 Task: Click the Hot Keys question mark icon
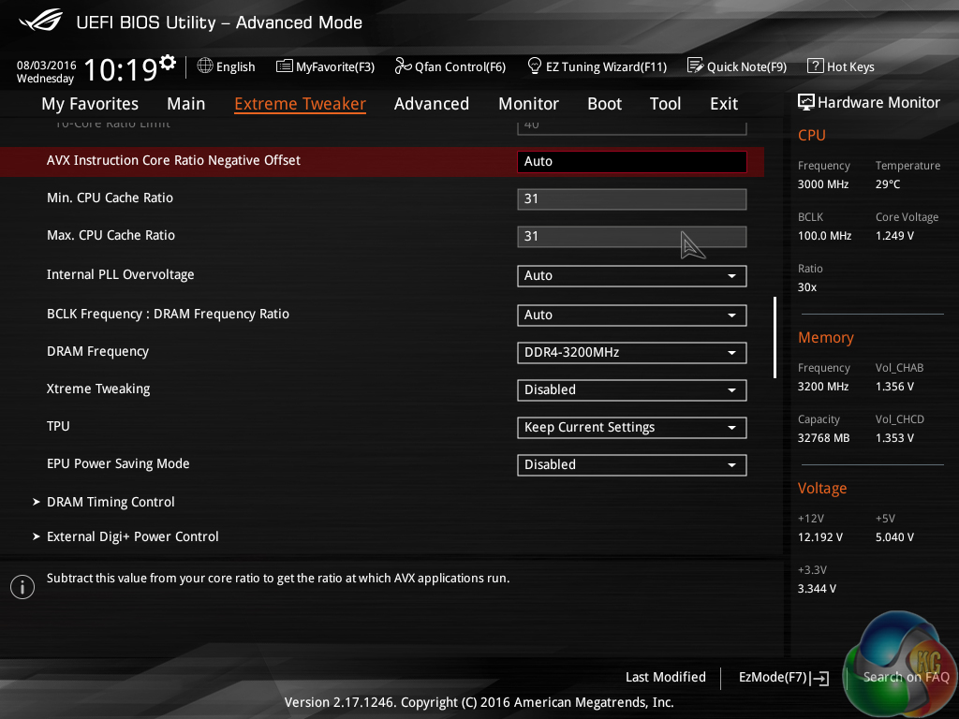(816, 66)
